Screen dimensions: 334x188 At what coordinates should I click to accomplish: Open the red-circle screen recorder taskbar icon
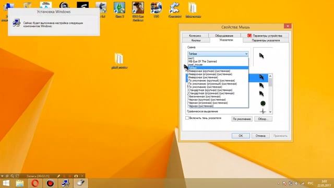50,183
